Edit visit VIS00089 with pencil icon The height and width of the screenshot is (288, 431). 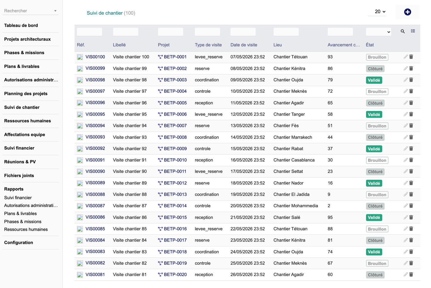point(406,183)
